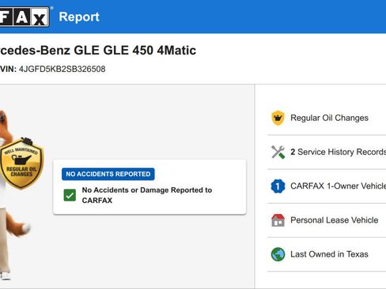Open the Last Owned in Texas row

tap(327, 254)
